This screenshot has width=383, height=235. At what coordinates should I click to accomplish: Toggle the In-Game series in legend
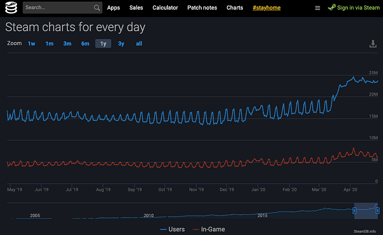pos(209,229)
